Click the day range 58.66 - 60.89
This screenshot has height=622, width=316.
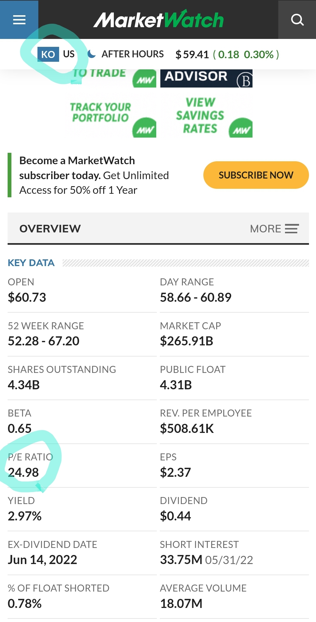tap(196, 297)
